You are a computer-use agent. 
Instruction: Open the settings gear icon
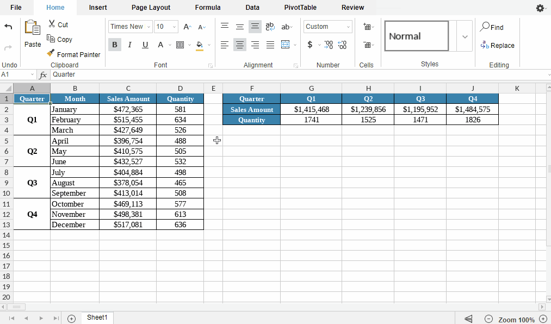pos(540,8)
